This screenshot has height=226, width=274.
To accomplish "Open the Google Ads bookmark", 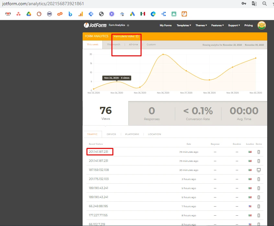I will point(132,14).
